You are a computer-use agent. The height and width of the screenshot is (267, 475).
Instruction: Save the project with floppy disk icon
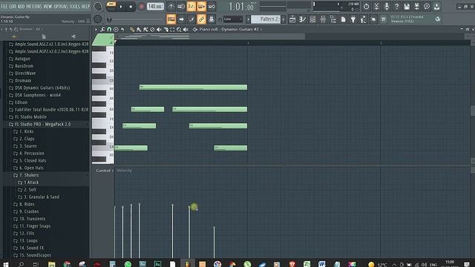[407, 7]
